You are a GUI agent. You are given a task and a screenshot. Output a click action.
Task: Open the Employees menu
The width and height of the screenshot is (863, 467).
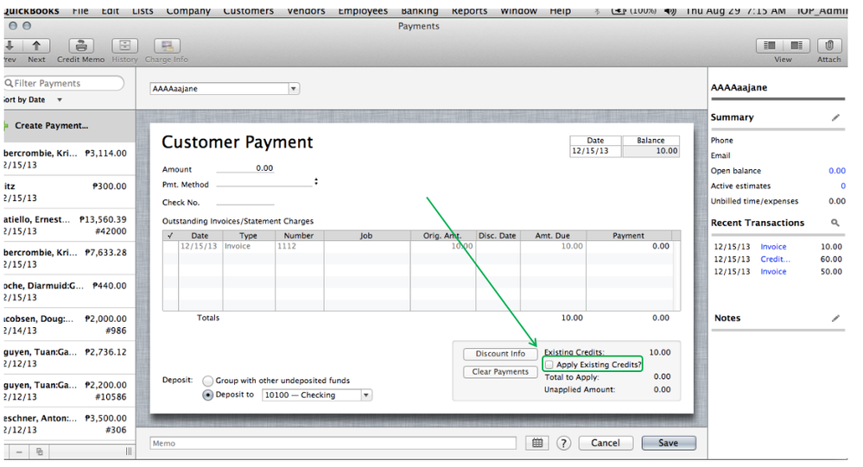click(363, 10)
